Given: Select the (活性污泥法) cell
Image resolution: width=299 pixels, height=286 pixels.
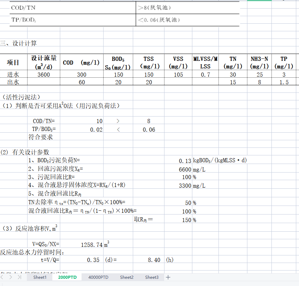Looking at the screenshot, I should pyautogui.click(x=21, y=97).
